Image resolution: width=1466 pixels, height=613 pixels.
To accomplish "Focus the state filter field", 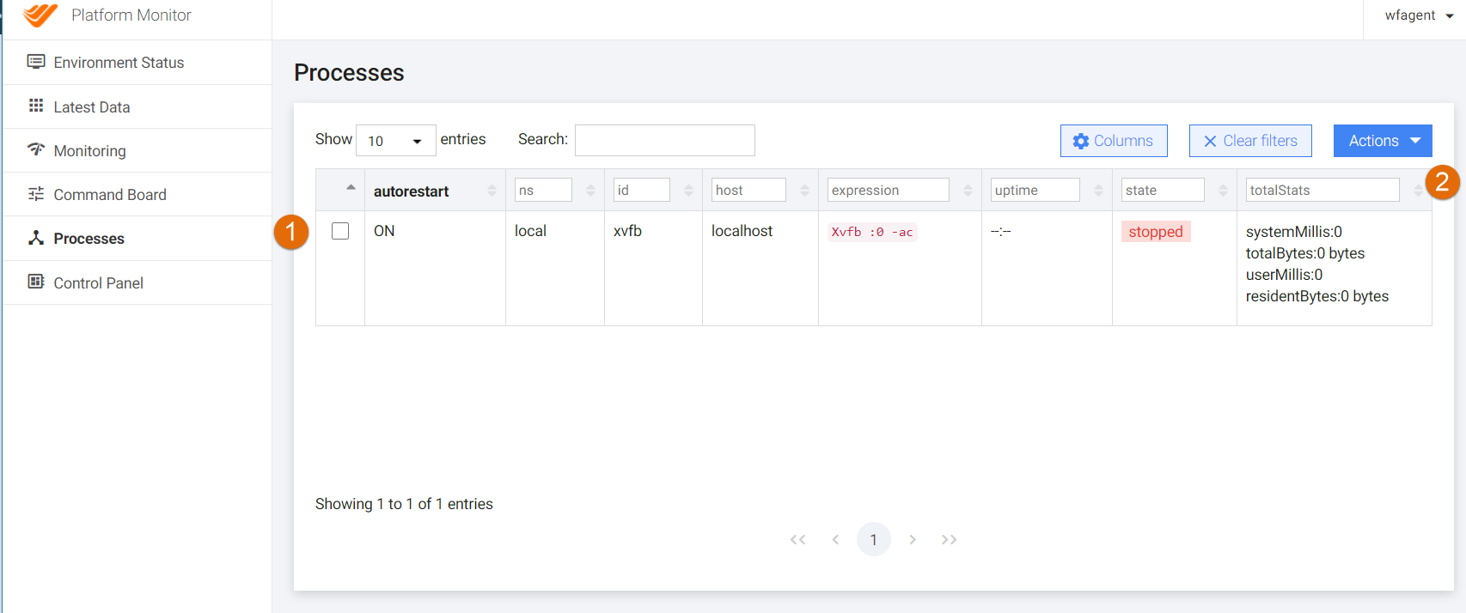I will pyautogui.click(x=1163, y=190).
